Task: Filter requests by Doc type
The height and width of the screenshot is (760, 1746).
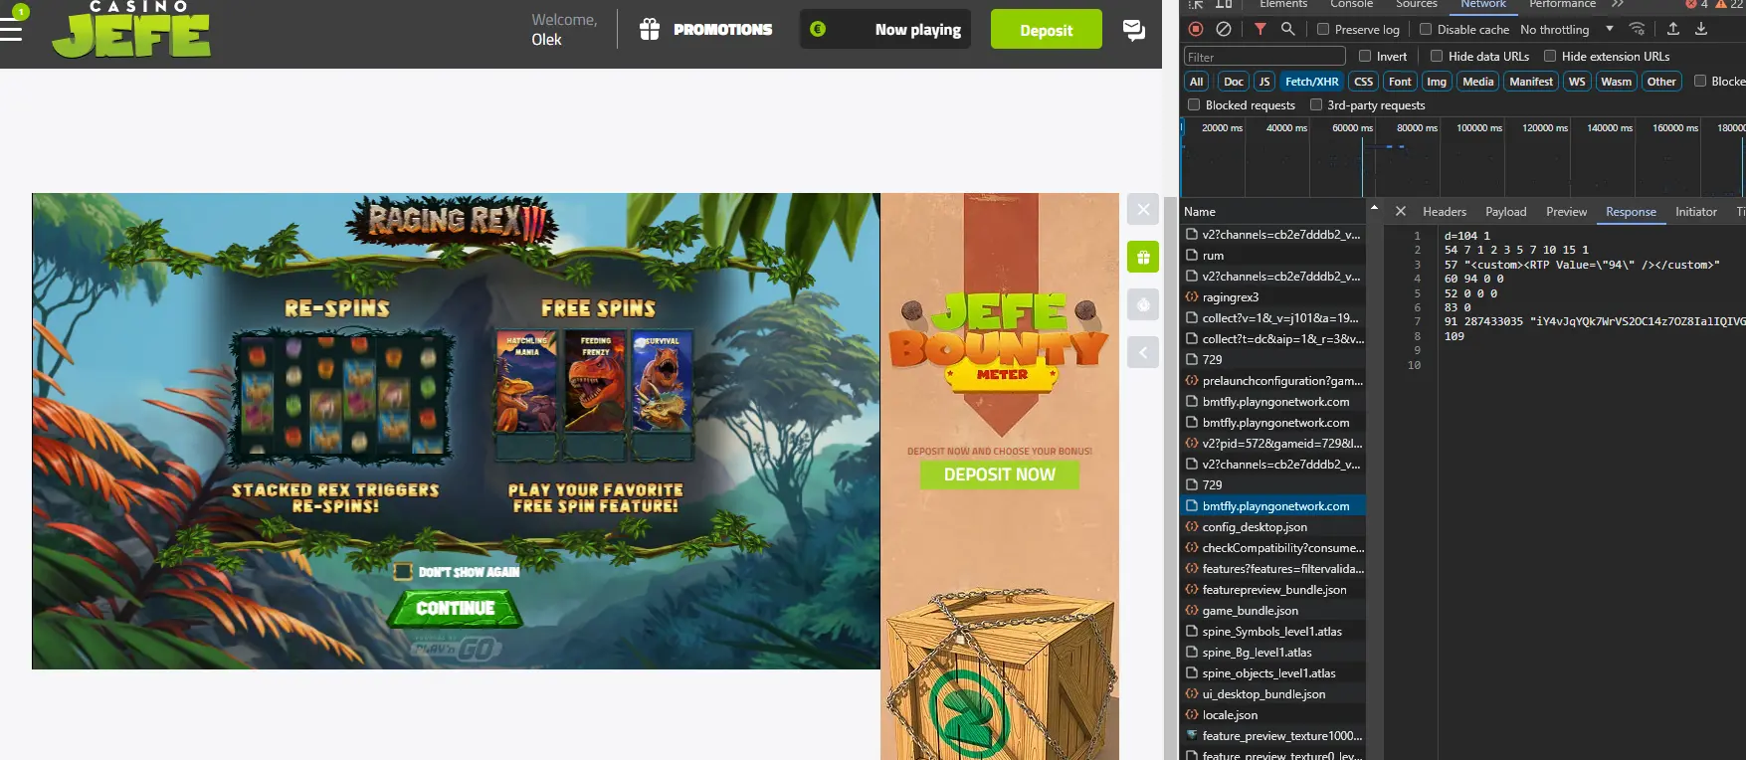Action: pos(1233,82)
